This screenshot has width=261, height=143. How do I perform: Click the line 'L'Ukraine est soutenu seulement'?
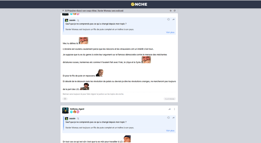click(108, 49)
